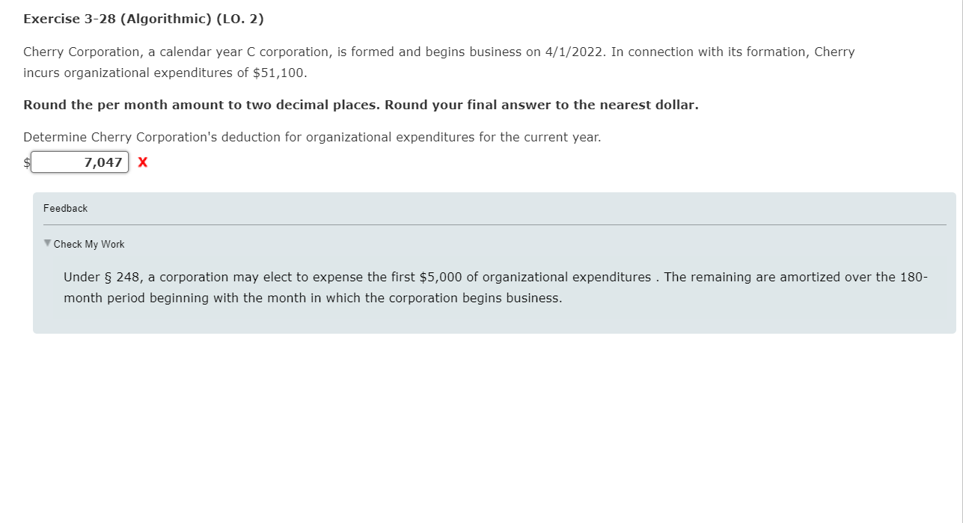Expand the Feedback panel header
The image size is (963, 523).
tap(65, 208)
